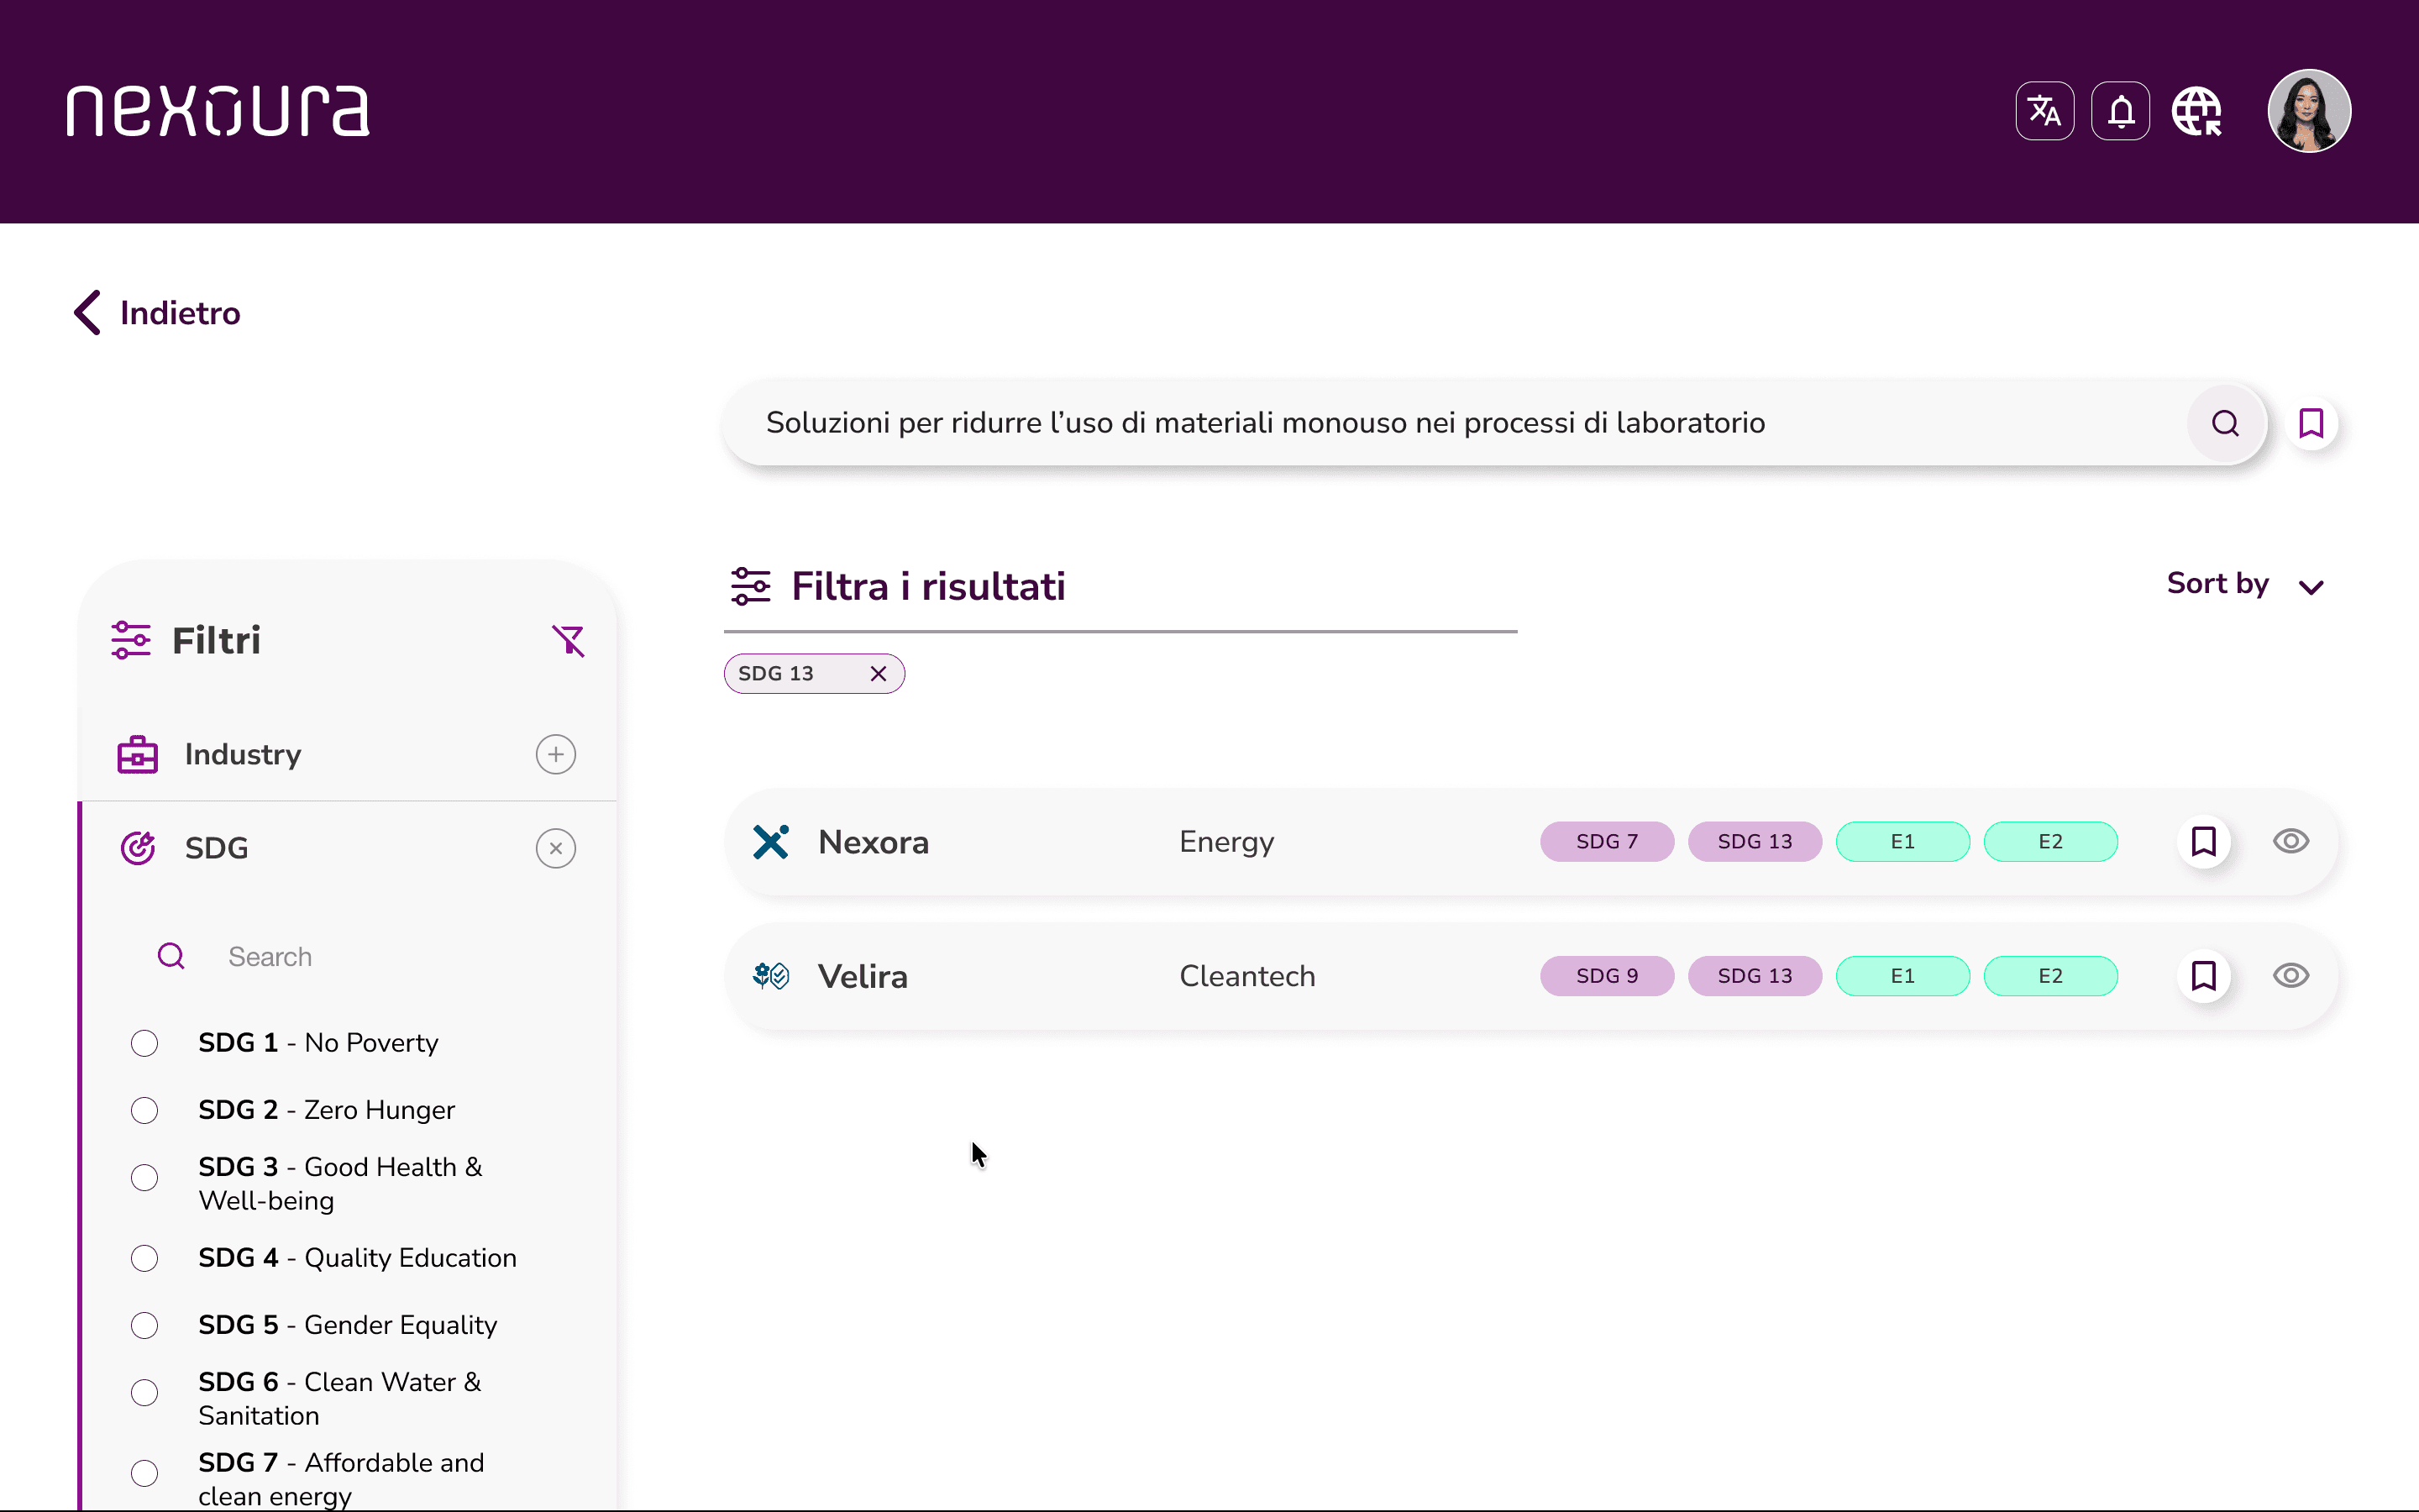The height and width of the screenshot is (1512, 2419).
Task: Open user profile avatar
Action: 2309,111
